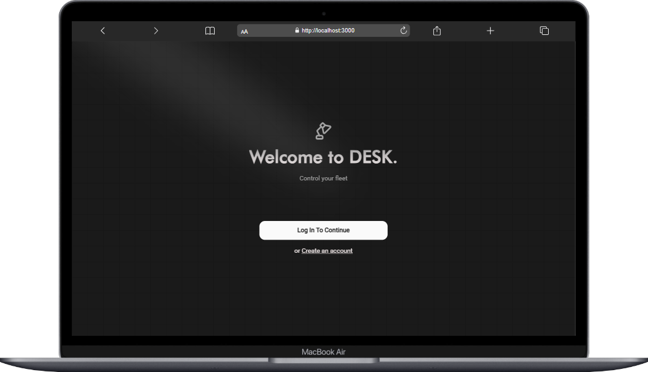
Task: Reload the page with the refresh icon
Action: coord(403,31)
